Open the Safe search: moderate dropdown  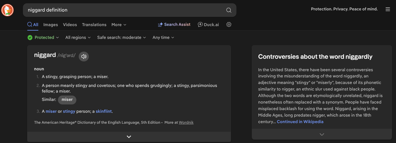(x=122, y=37)
